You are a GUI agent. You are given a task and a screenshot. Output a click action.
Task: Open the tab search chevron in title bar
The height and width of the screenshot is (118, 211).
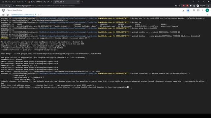point(193,2)
